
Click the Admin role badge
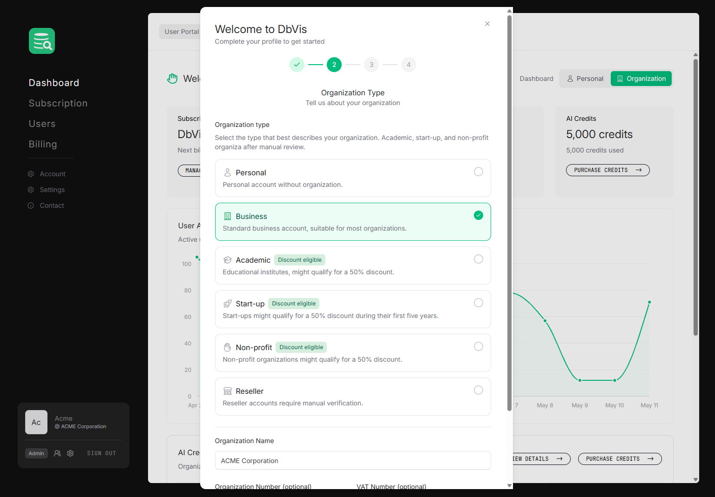point(36,453)
